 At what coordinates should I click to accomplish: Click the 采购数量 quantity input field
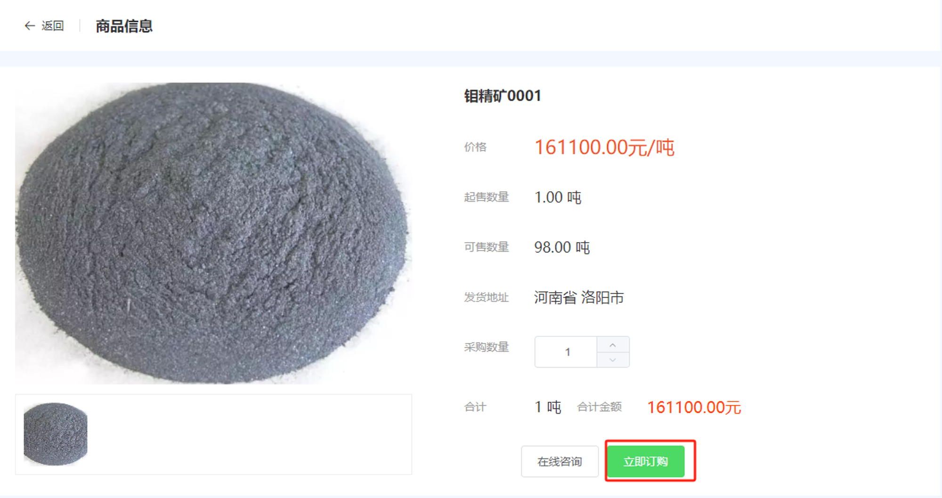(566, 352)
